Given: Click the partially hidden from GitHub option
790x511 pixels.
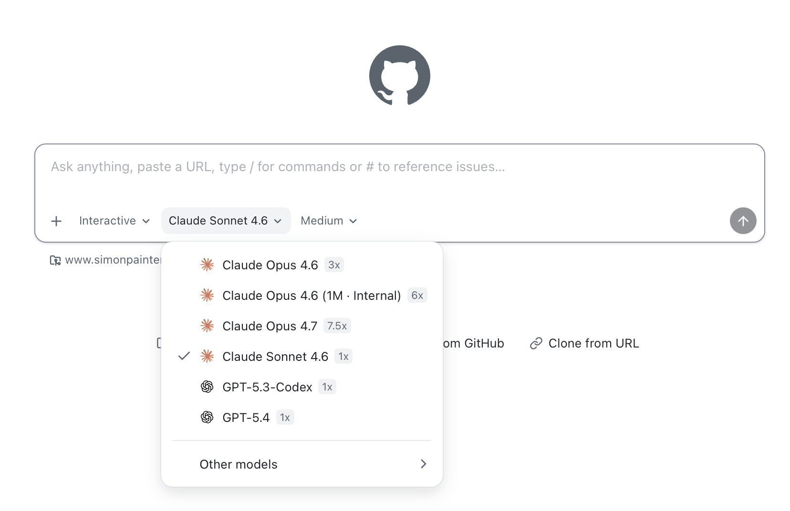Looking at the screenshot, I should (x=473, y=343).
